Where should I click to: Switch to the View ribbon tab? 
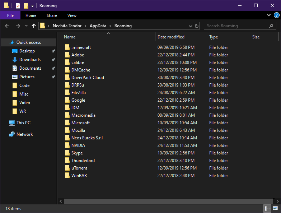coord(72,15)
